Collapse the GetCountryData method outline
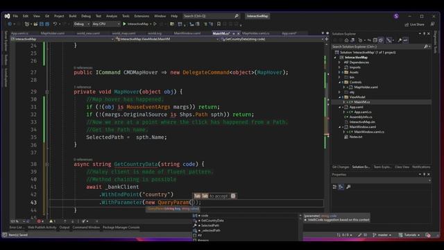This screenshot has width=444, height=250. tap(47, 164)
